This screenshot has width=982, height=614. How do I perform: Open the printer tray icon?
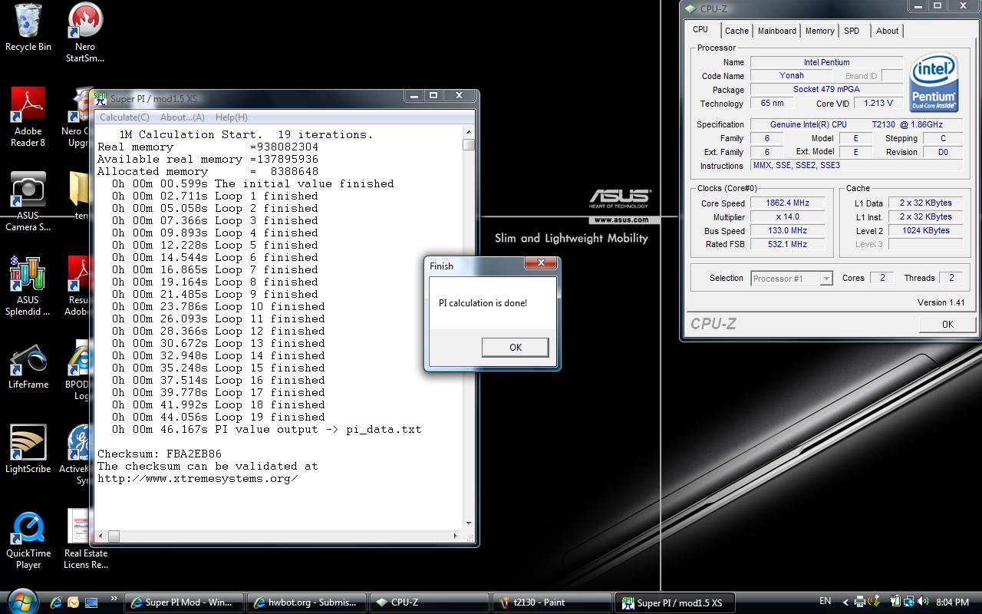coord(860,602)
